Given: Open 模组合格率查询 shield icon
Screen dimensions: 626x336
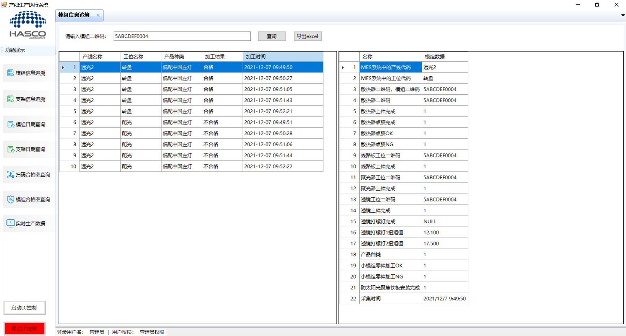Looking at the screenshot, I should point(10,200).
